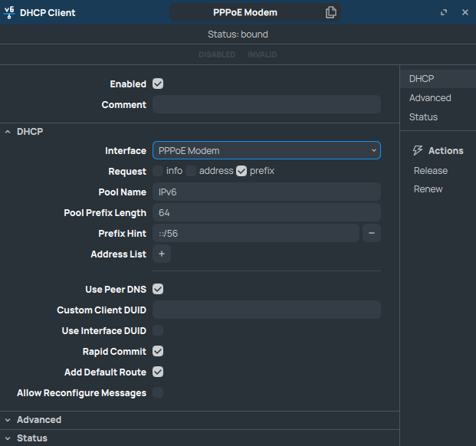
Task: Enable Use Interface DUID
Action: tap(158, 330)
